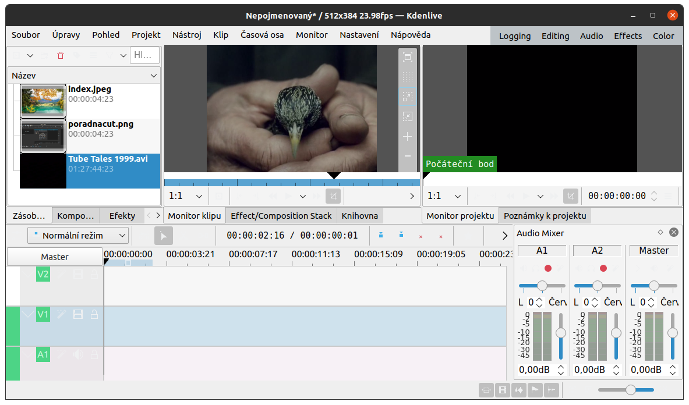
Task: Adjust the timeline zoom slider in the status bar
Action: click(x=626, y=390)
